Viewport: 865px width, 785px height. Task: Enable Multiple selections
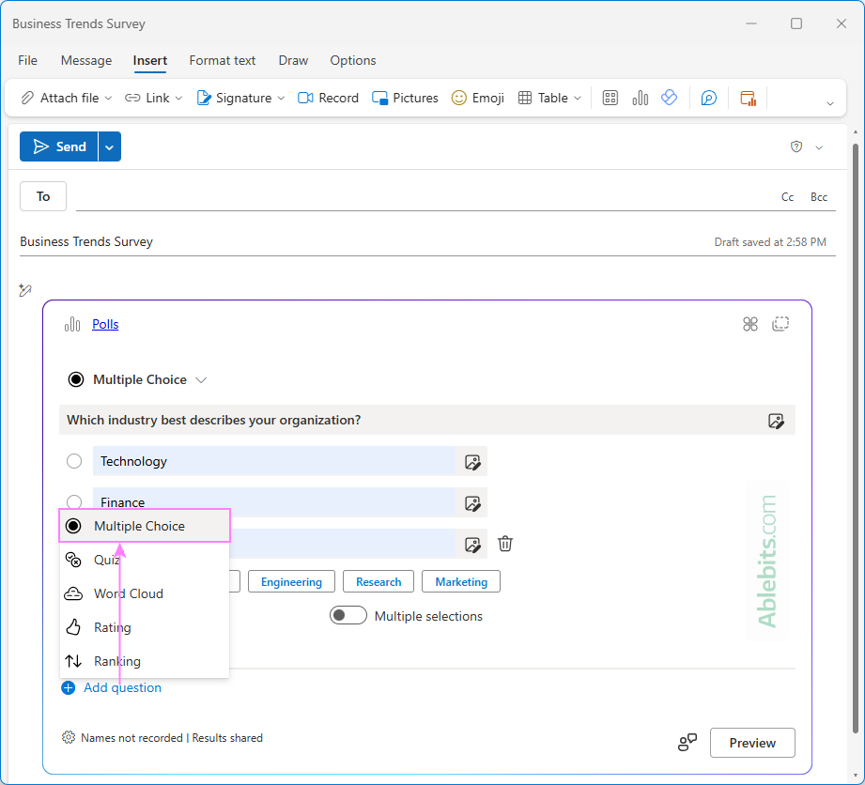[x=348, y=615]
